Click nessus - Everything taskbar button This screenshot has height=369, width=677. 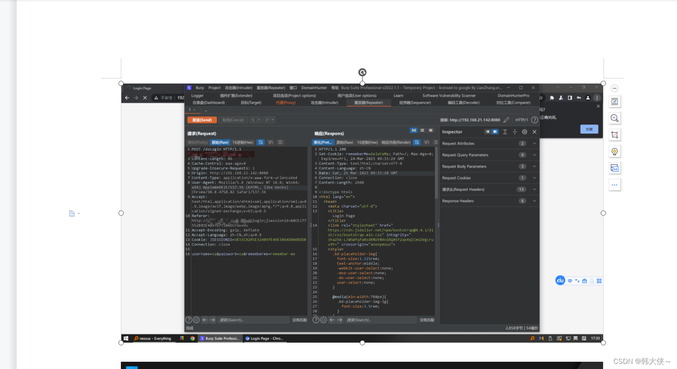(153, 338)
